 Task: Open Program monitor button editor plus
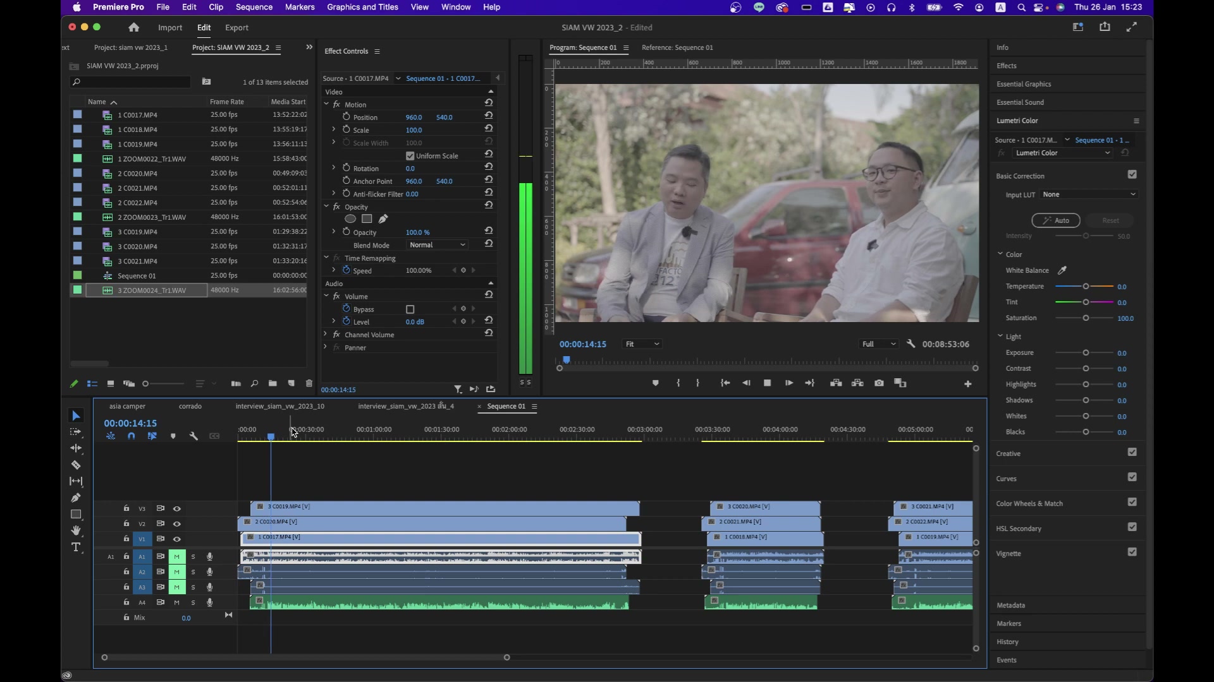click(967, 383)
